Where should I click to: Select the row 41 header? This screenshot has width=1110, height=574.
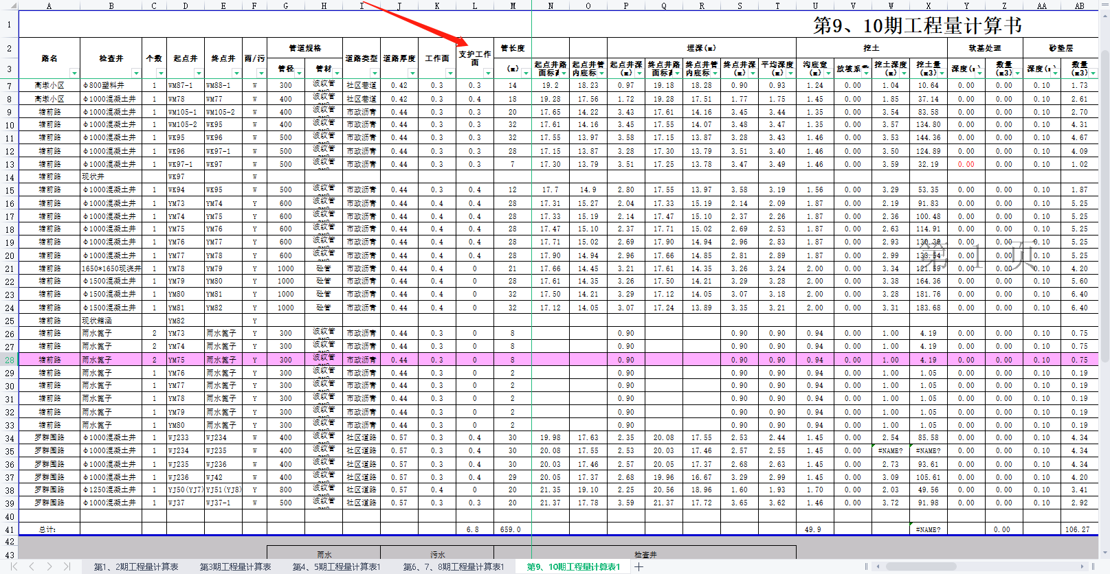click(9, 529)
